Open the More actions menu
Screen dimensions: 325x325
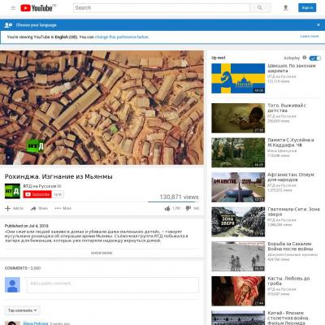click(x=63, y=208)
